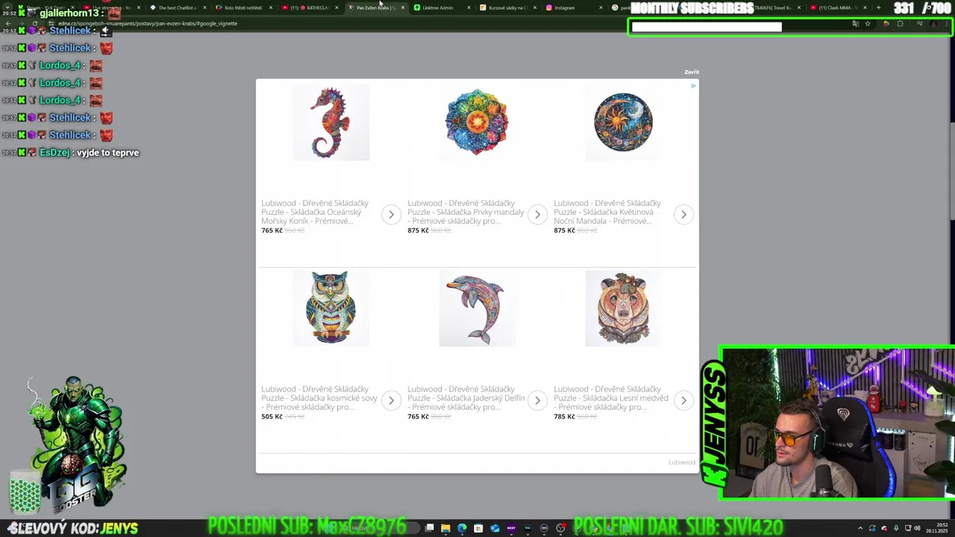Open arrow next to Oceánský Mořský Koník puzzle
Screen dimensions: 955x537
(391, 215)
